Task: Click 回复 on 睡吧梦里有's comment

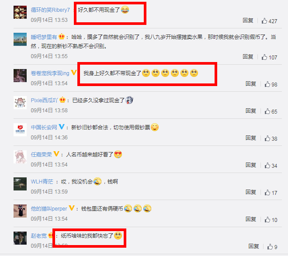Action: pos(248,56)
